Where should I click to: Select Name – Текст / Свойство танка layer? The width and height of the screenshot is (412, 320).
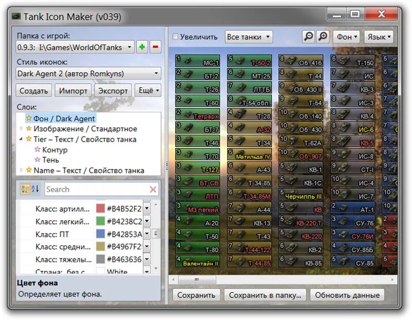click(89, 171)
